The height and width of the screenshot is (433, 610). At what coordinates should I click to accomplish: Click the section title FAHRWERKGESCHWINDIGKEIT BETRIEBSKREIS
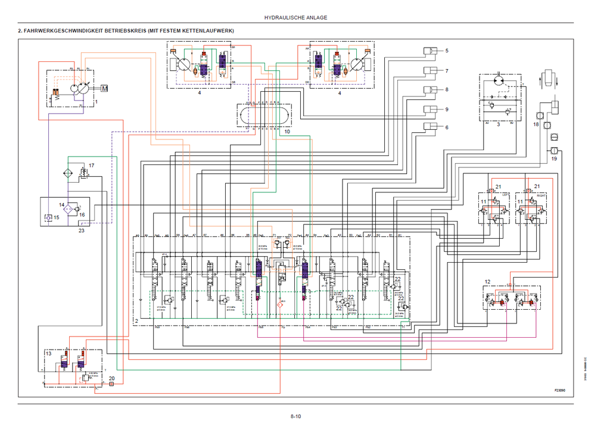(x=126, y=31)
